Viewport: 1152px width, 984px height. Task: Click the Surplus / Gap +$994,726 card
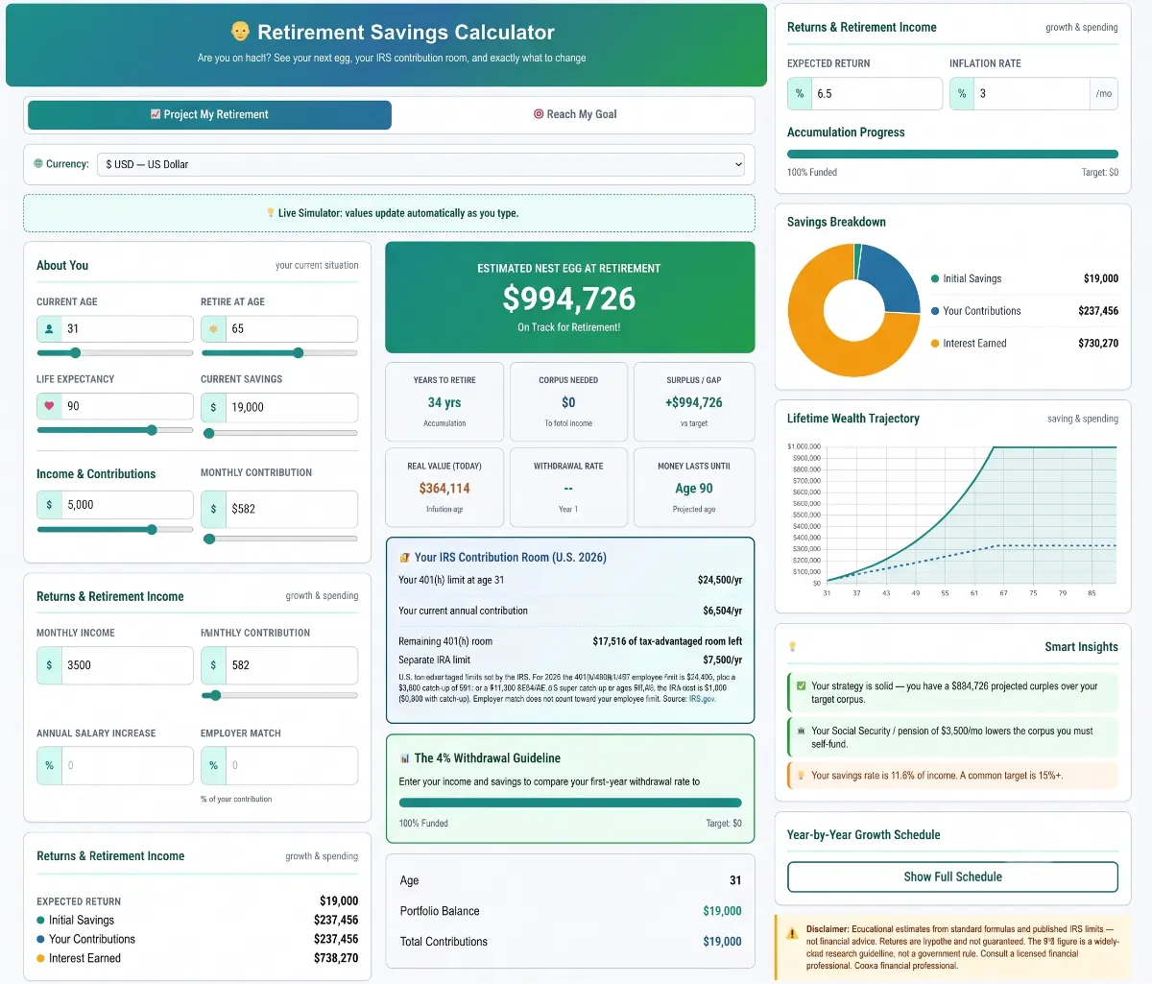pyautogui.click(x=694, y=401)
